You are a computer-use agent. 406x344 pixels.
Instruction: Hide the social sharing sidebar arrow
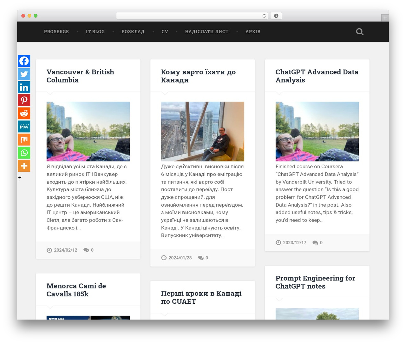tap(20, 178)
